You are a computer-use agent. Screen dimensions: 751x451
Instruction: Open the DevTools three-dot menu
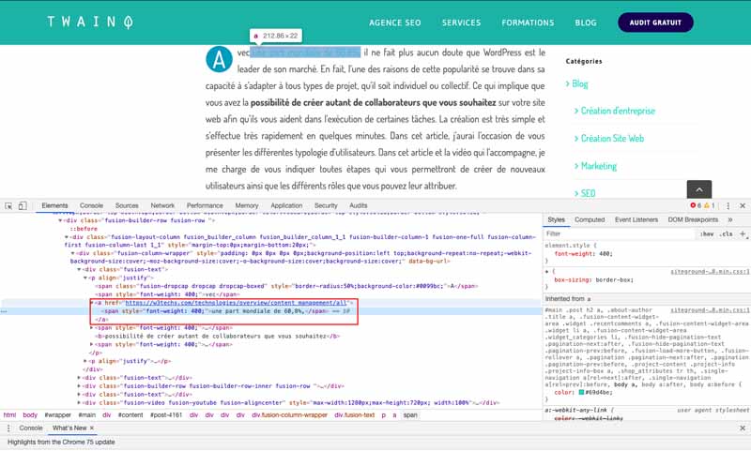[x=728, y=205]
